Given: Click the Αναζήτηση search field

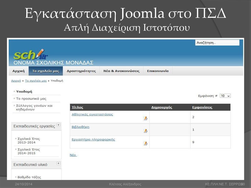Looking at the screenshot, I should 217,43.
